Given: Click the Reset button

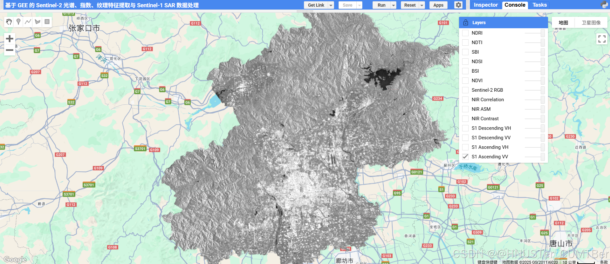Looking at the screenshot, I should pyautogui.click(x=410, y=5).
